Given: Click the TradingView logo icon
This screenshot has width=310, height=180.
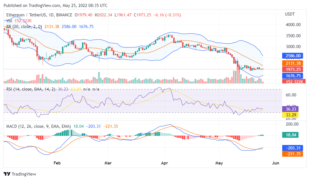Looking at the screenshot, I should point(7,174).
